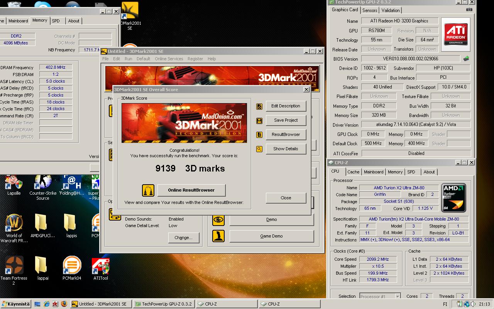Image resolution: width=494 pixels, height=309 pixels.
Task: Open the Default menu in 3DMark2001
Action: (x=143, y=59)
